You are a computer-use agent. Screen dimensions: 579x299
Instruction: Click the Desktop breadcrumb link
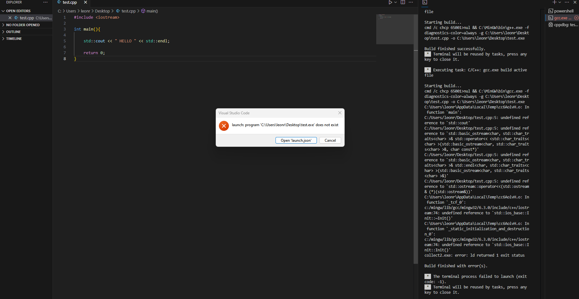coord(102,11)
